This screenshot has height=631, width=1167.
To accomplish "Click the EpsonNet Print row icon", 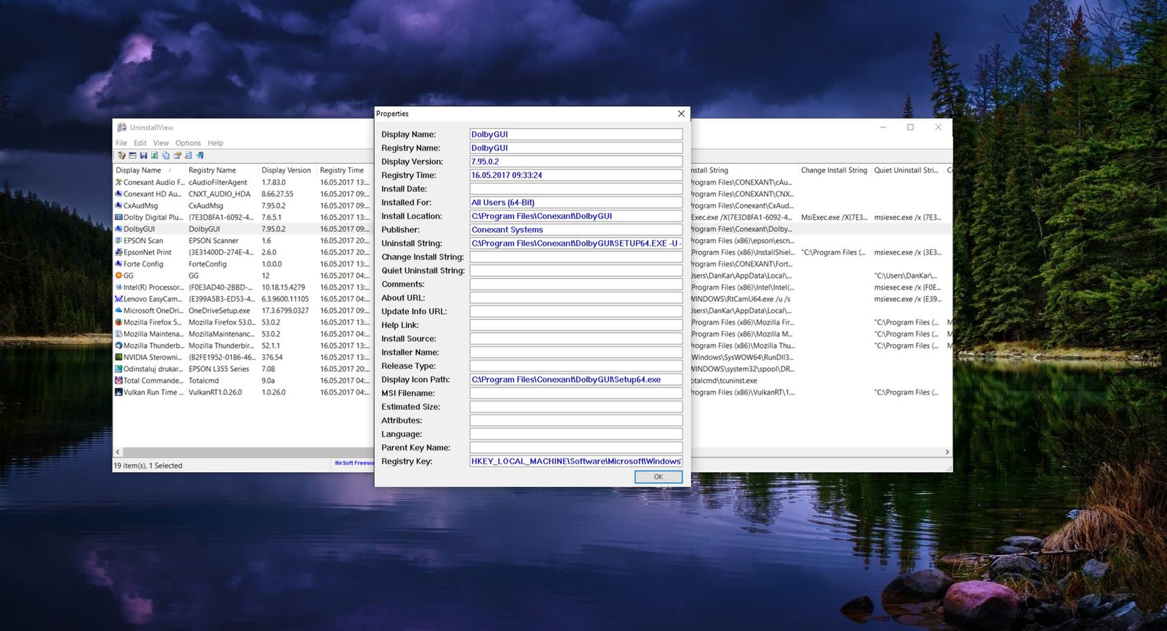I will [x=119, y=252].
